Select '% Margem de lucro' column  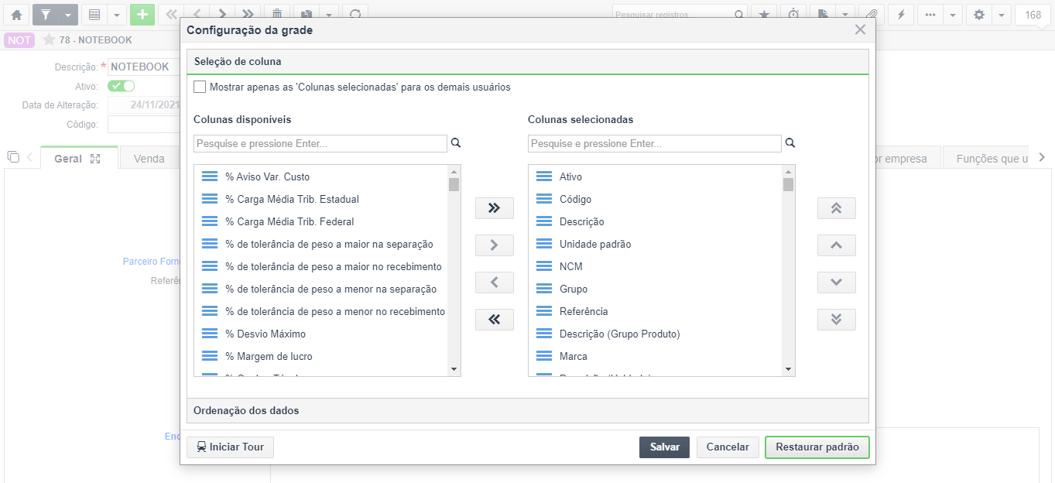pyautogui.click(x=320, y=356)
